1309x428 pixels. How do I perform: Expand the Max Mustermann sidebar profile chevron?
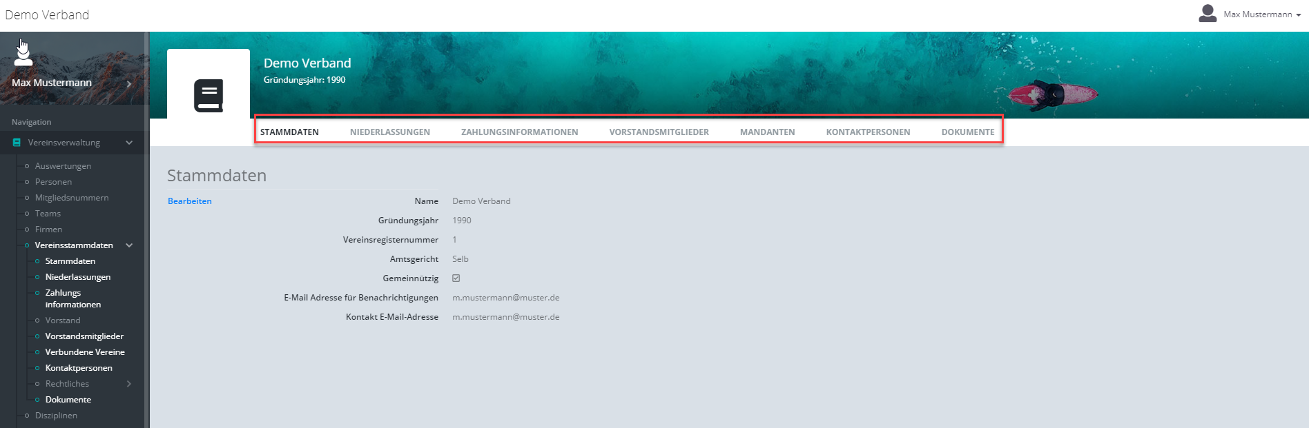(x=129, y=83)
